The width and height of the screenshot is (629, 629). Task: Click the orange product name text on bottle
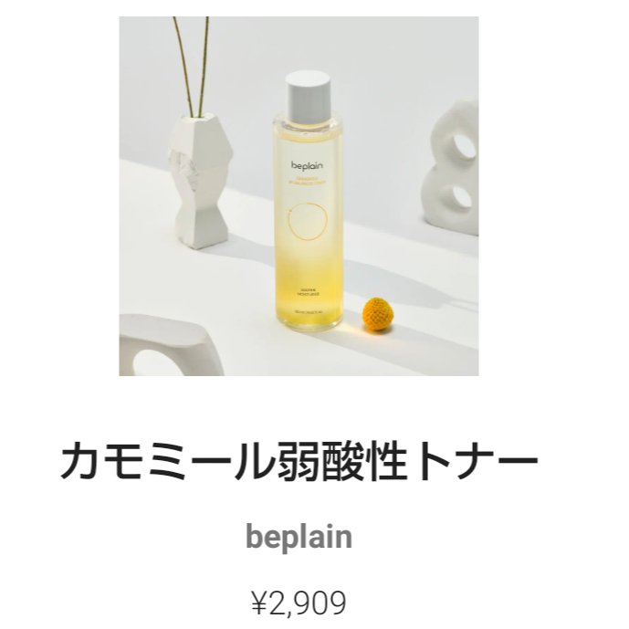point(308,180)
